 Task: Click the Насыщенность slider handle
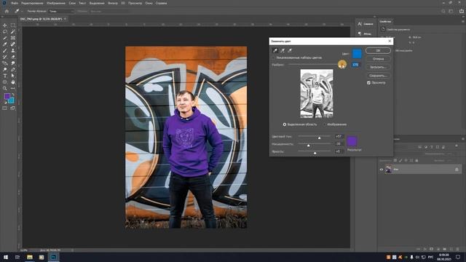click(309, 146)
